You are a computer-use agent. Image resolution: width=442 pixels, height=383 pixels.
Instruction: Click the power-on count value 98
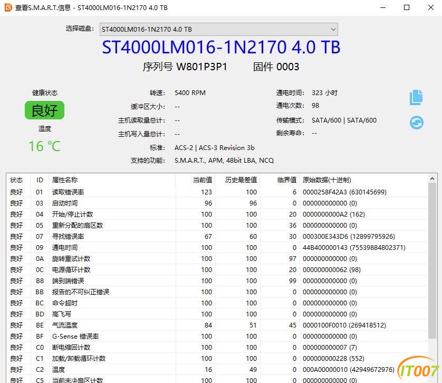click(x=315, y=106)
